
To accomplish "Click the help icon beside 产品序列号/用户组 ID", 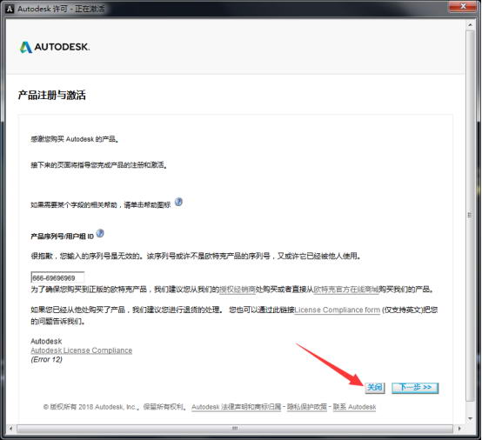I will (x=100, y=234).
